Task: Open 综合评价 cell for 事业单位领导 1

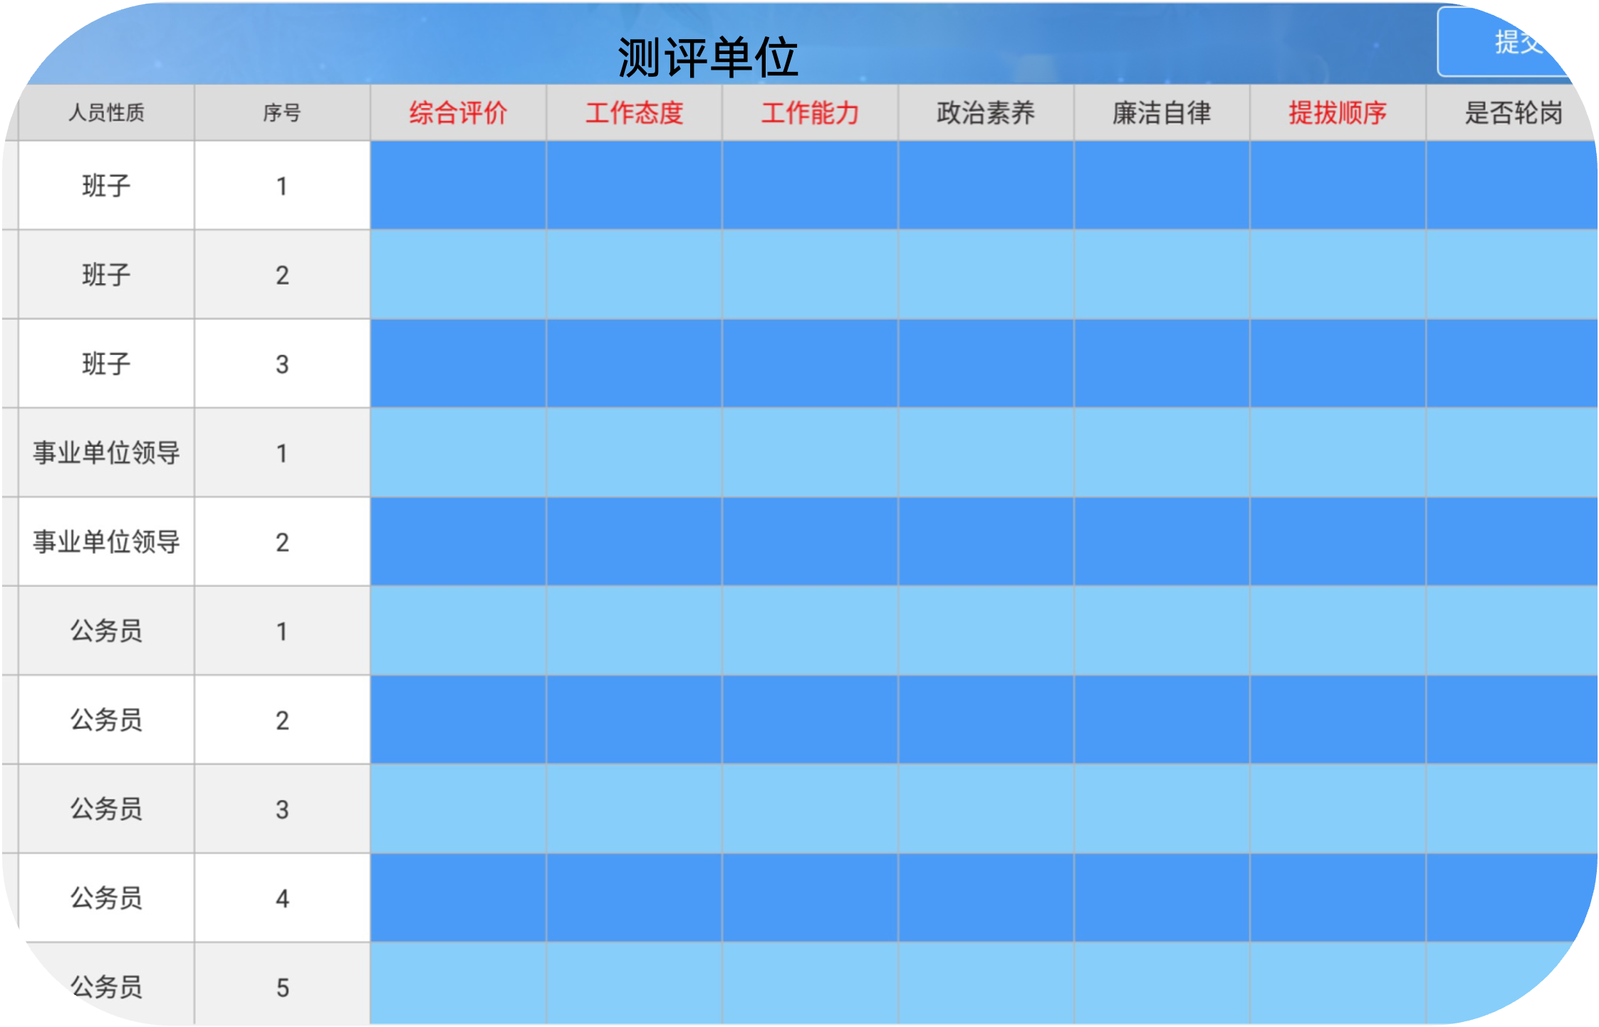Action: (458, 452)
